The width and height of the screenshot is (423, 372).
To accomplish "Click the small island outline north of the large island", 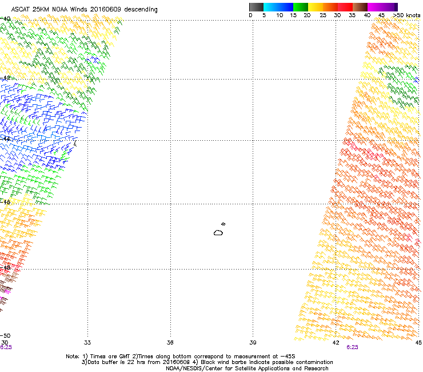I will [224, 224].
